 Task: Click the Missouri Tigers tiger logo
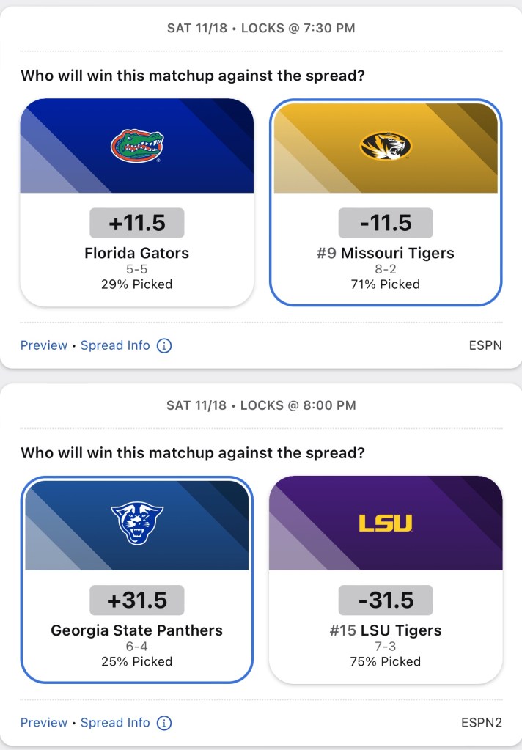pyautogui.click(x=386, y=146)
